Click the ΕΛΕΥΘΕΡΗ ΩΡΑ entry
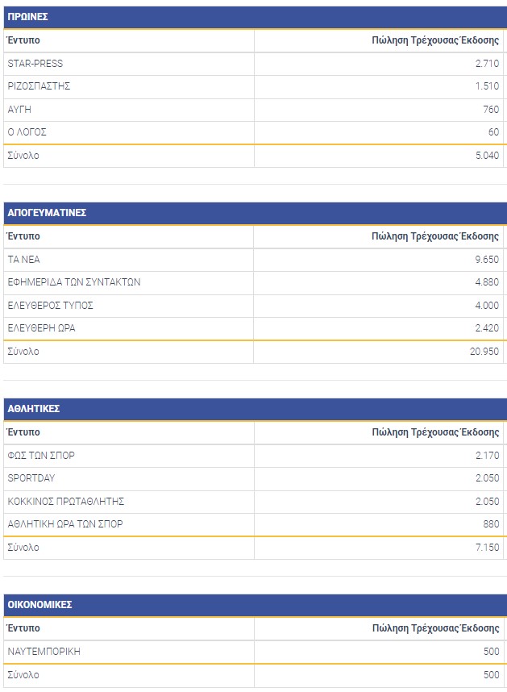The height and width of the screenshot is (692, 507). point(41,328)
